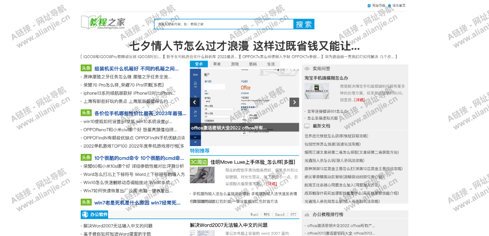Click the chart icon beside 办公教程排行榜
Image resolution: width=489 pixels, height=236 pixels.
coord(307,215)
